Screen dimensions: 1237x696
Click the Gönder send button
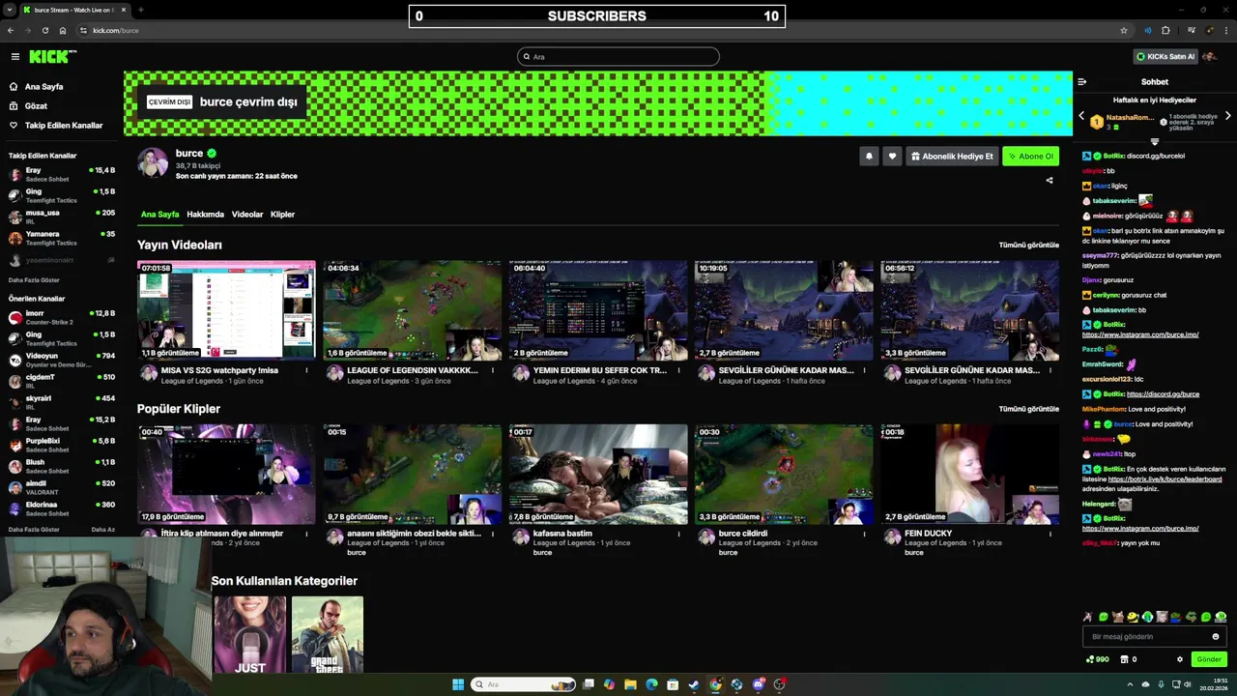coord(1209,659)
